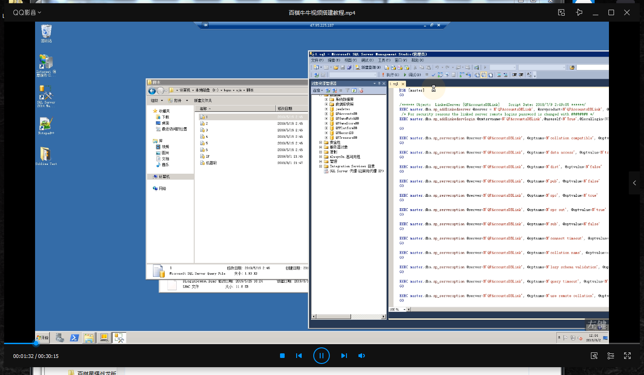Skip to the next video
Screen dimensions: 644x375
pos(344,356)
